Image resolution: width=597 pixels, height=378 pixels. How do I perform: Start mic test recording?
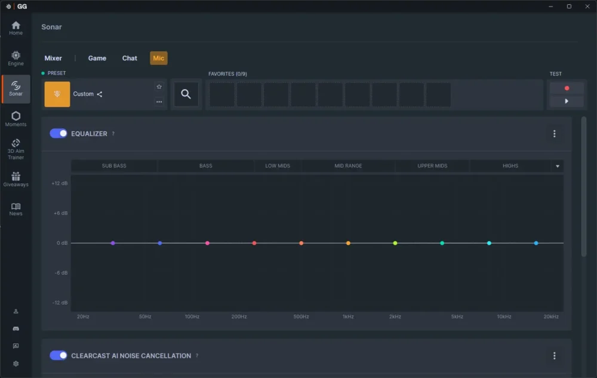(567, 88)
